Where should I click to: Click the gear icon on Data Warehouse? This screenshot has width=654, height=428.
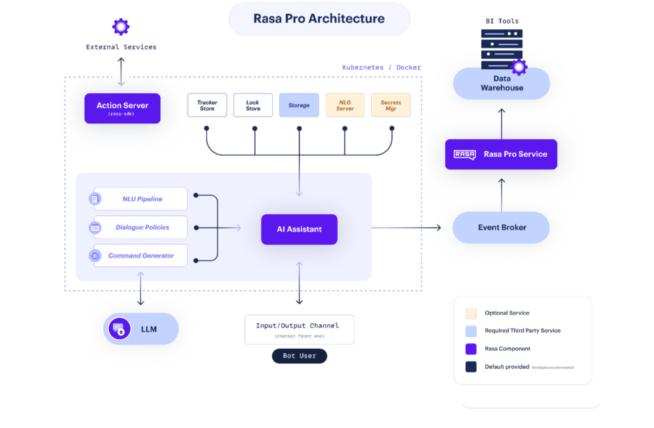click(519, 67)
